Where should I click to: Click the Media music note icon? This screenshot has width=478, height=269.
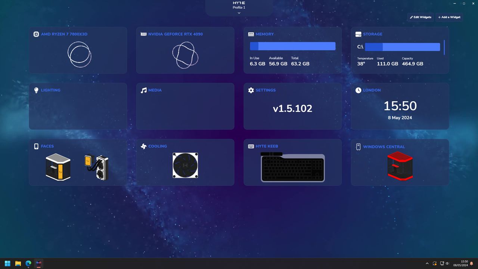point(143,90)
